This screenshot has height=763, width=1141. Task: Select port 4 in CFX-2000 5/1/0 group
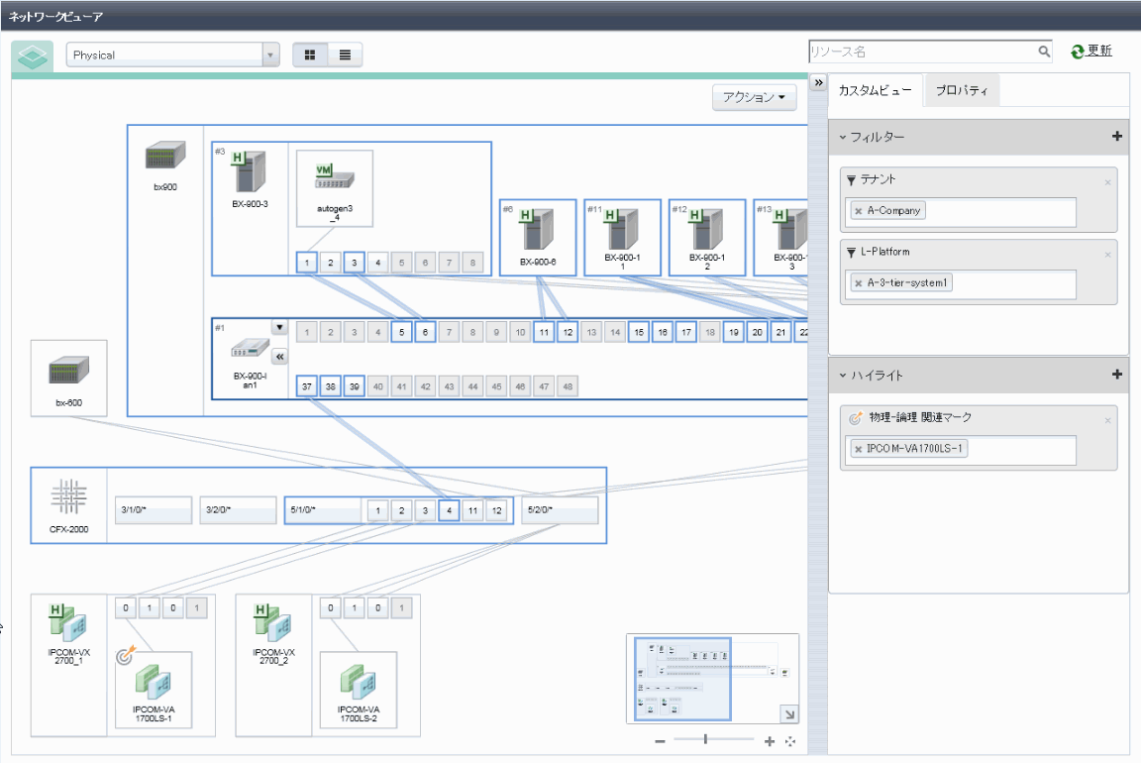[449, 510]
